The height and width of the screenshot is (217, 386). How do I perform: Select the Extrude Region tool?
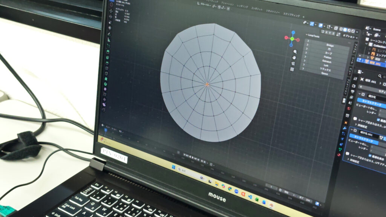(x=108, y=52)
